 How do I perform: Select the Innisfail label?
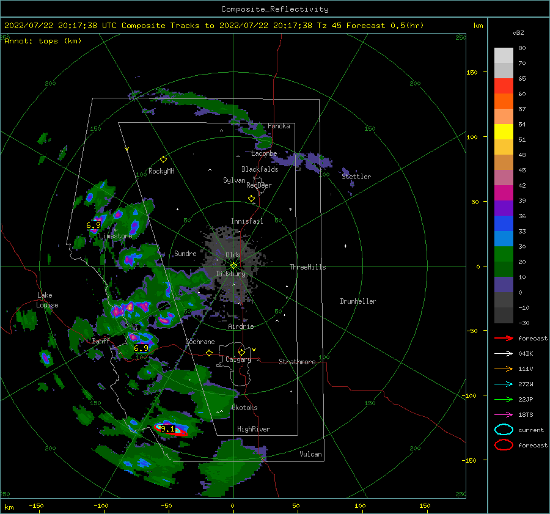point(247,221)
